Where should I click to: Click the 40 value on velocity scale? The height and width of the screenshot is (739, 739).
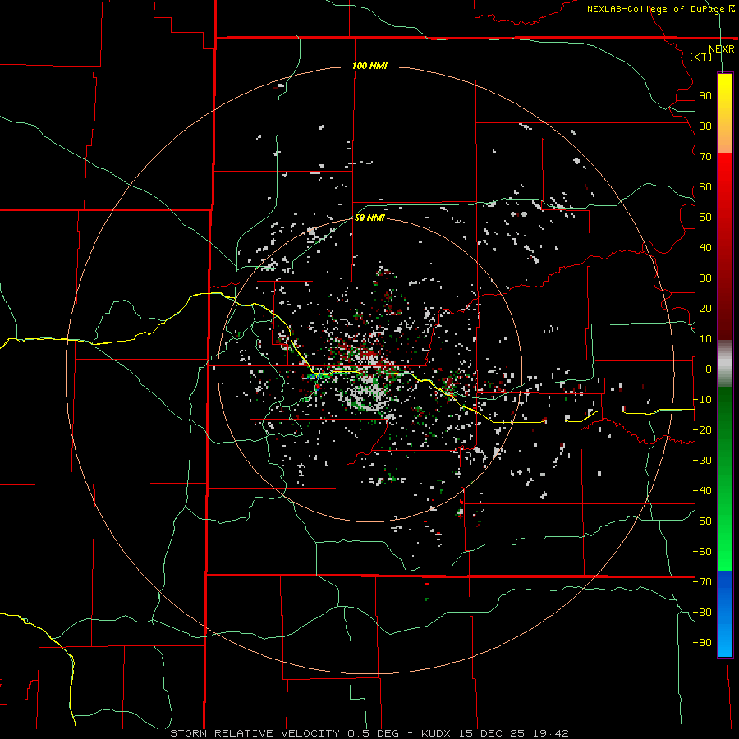pyautogui.click(x=705, y=248)
